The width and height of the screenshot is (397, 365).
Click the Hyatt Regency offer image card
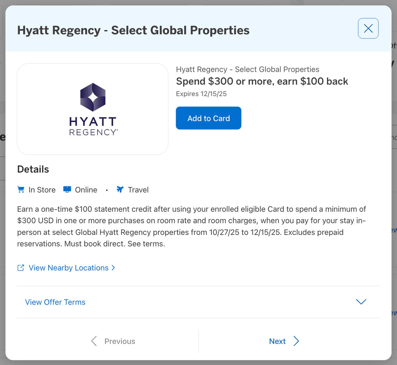[x=93, y=109]
